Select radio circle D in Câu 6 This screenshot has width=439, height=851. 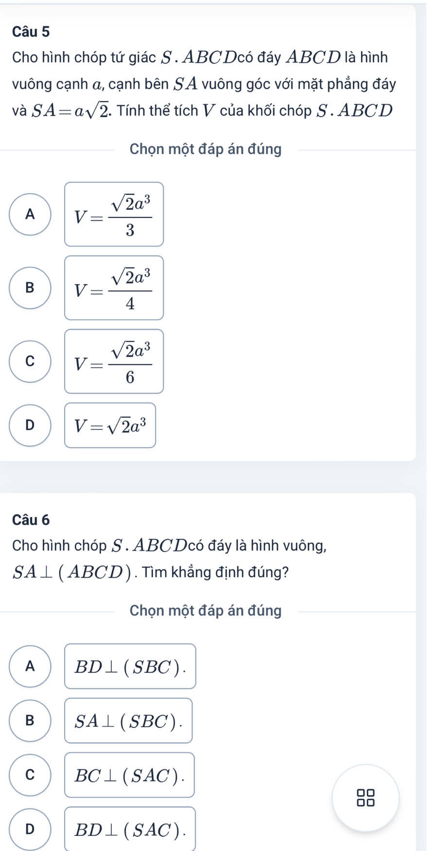point(30,829)
